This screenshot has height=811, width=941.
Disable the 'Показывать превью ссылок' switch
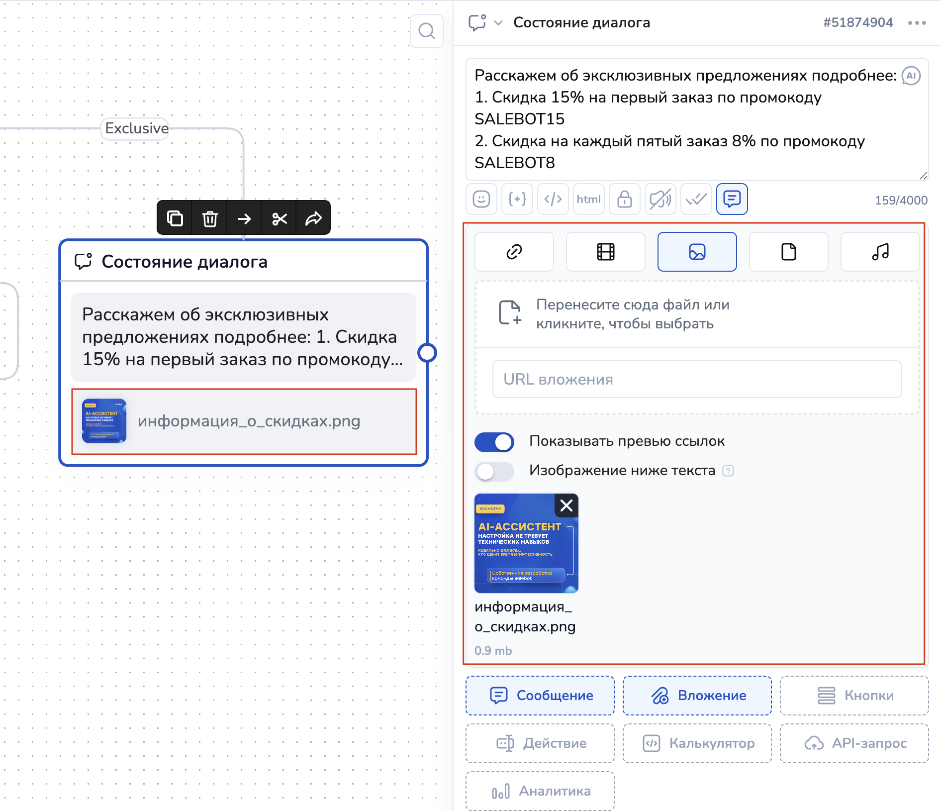494,442
